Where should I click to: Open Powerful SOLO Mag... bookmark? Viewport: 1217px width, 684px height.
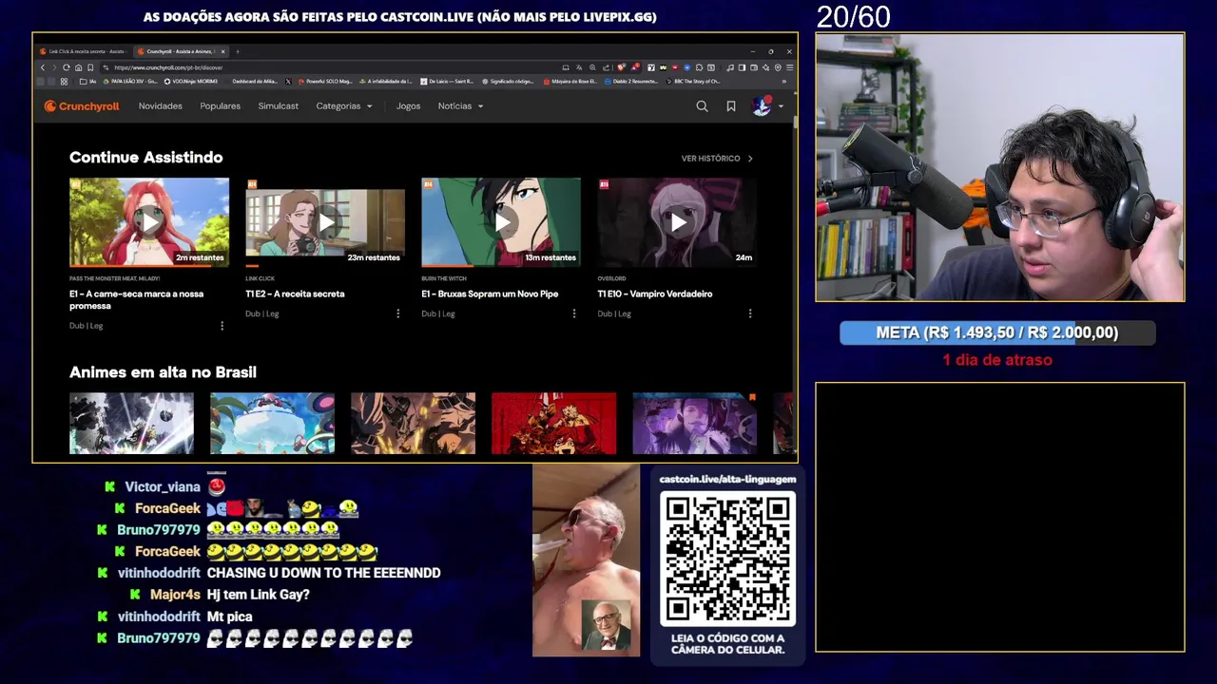click(x=325, y=82)
